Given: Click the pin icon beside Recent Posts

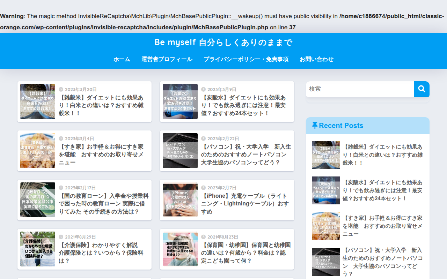Looking at the screenshot, I should tap(315, 126).
